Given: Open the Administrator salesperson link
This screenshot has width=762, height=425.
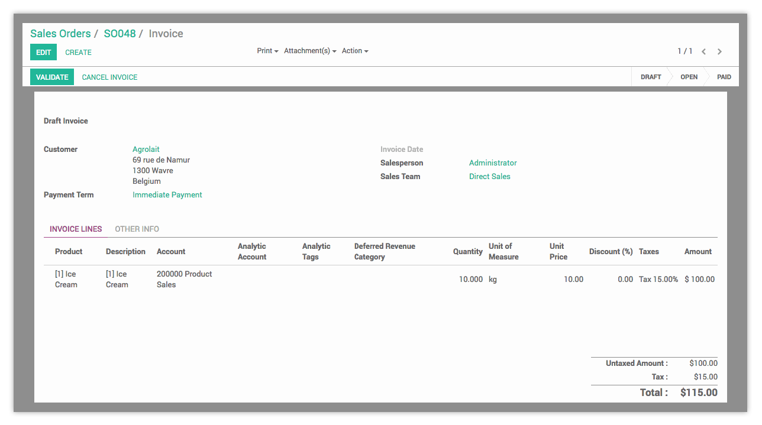Looking at the screenshot, I should coord(493,163).
